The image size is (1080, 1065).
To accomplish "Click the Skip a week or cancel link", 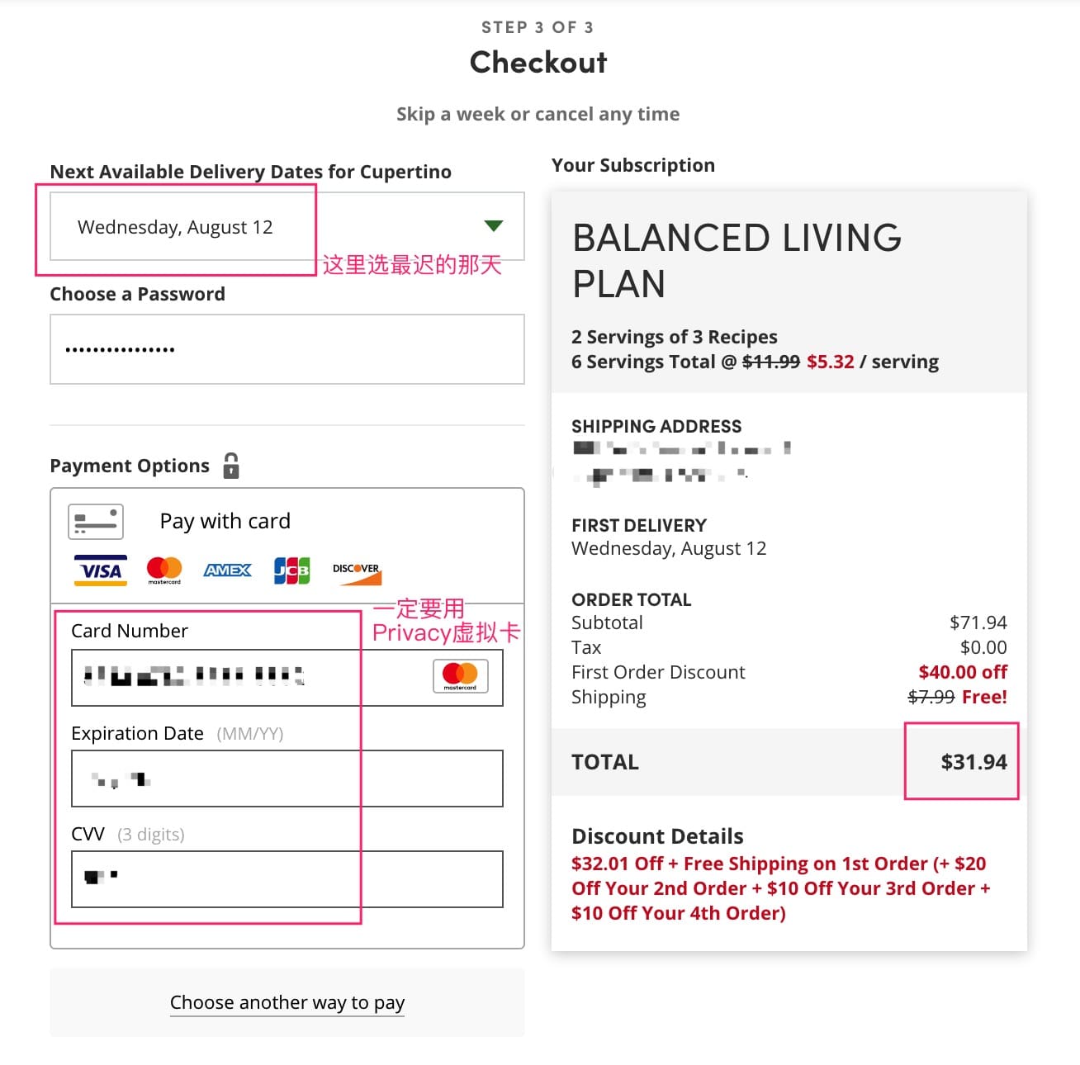I will coord(538,113).
